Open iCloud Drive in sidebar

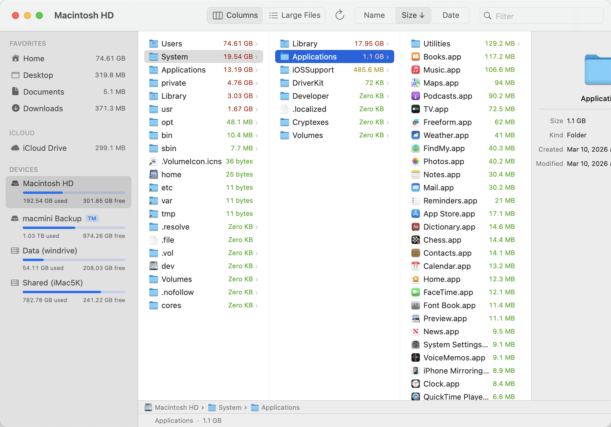click(68, 148)
